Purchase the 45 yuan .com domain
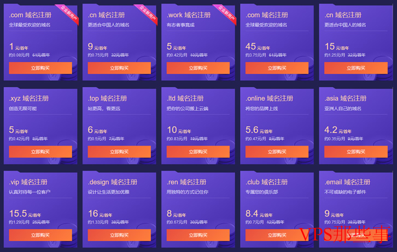397x252 pixels. (x=277, y=68)
